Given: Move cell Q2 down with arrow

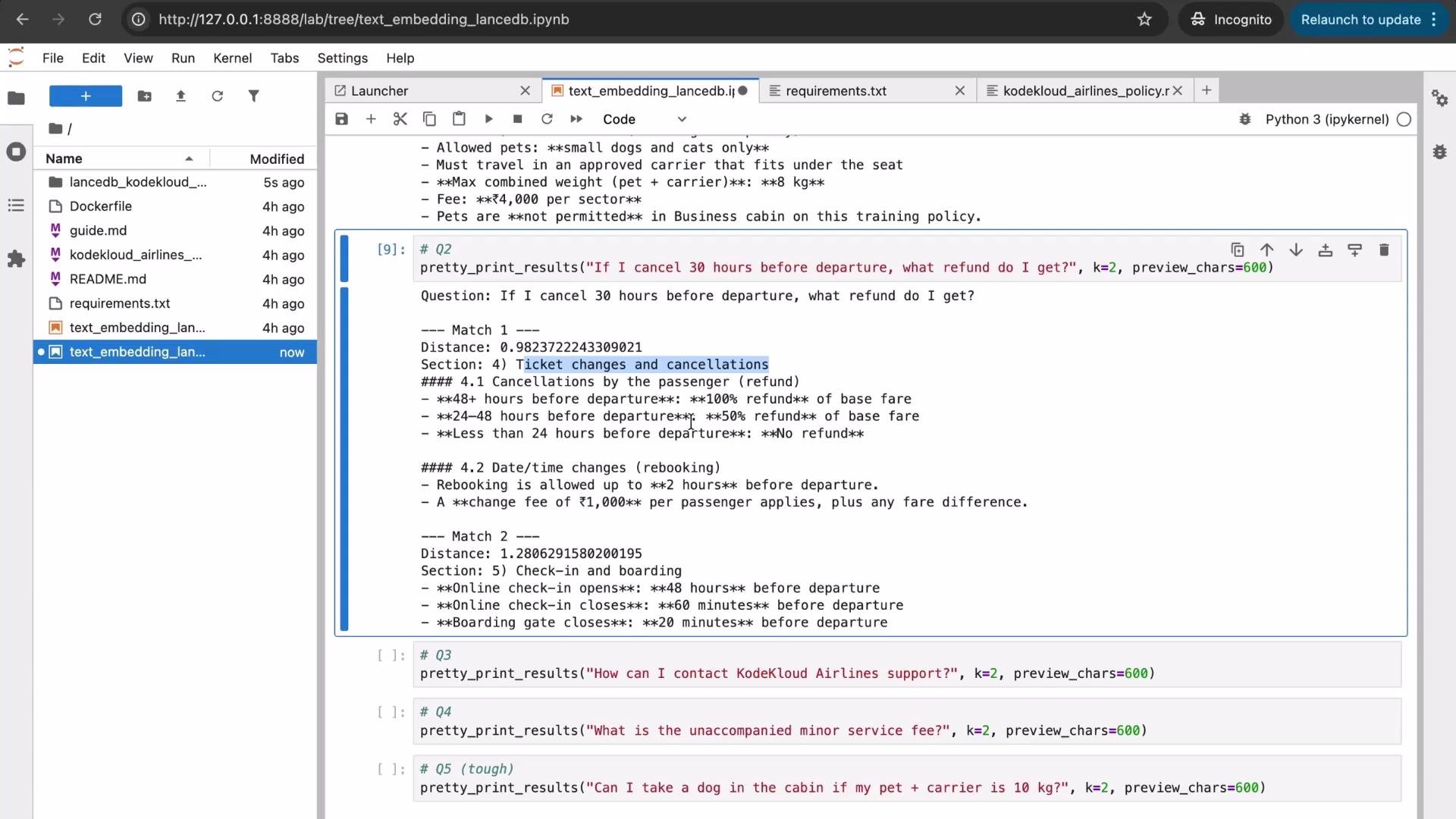Looking at the screenshot, I should coord(1296,249).
